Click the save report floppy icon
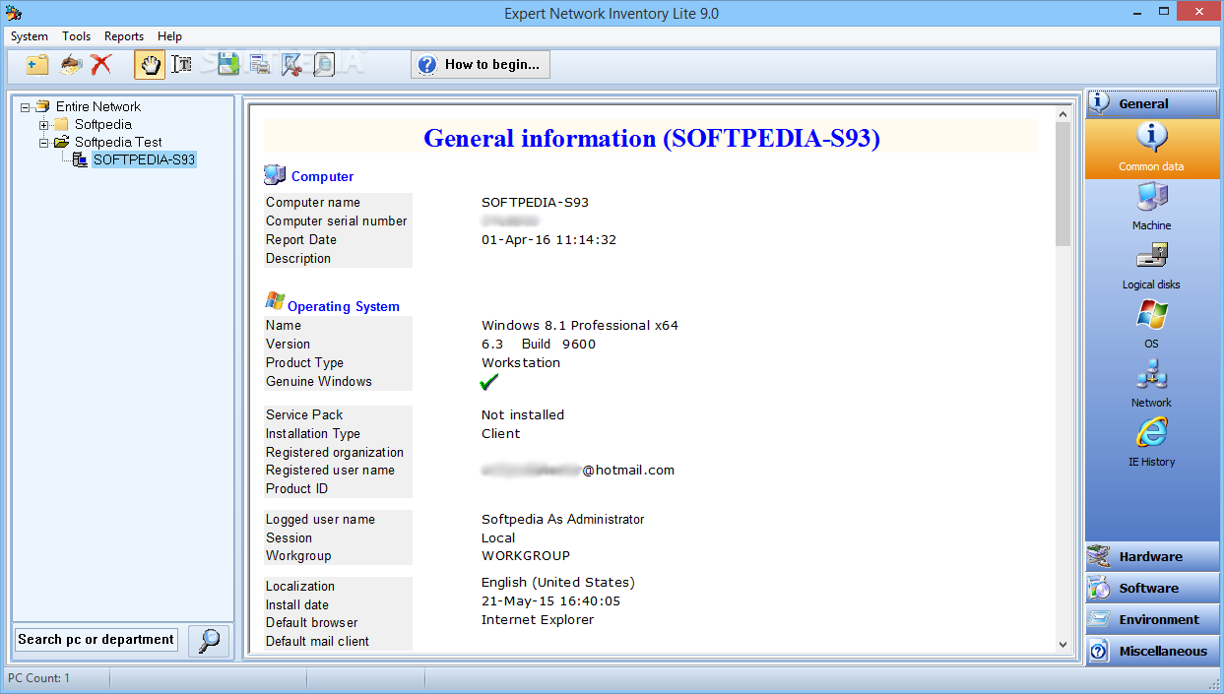1224x694 pixels. (228, 65)
